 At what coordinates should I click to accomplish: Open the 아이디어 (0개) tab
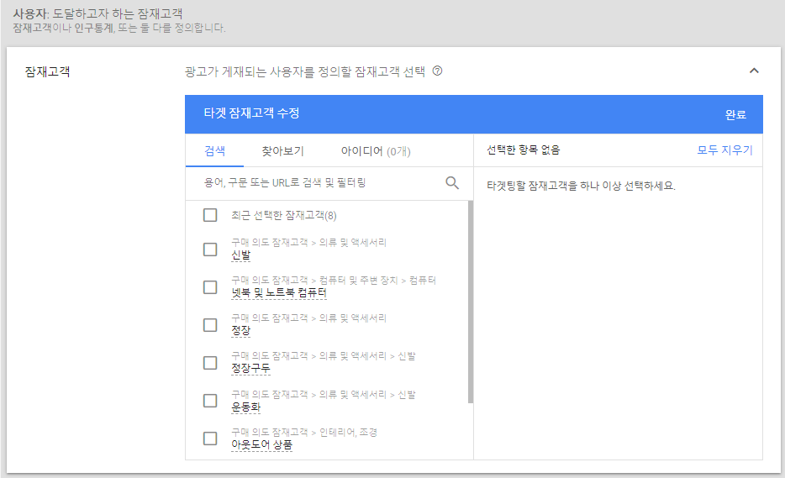[376, 150]
